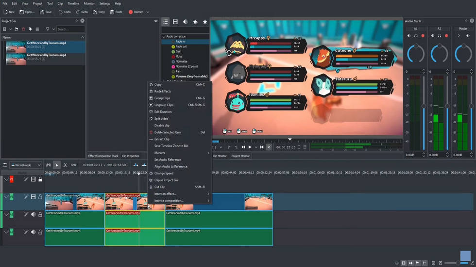This screenshot has width=476, height=267.
Task: Click the Master volume fader slider
Action: pyautogui.click(x=471, y=107)
